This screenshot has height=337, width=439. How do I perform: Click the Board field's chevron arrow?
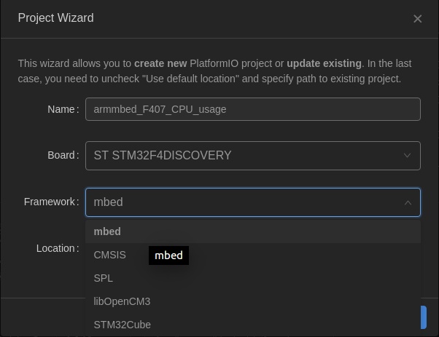click(408, 156)
